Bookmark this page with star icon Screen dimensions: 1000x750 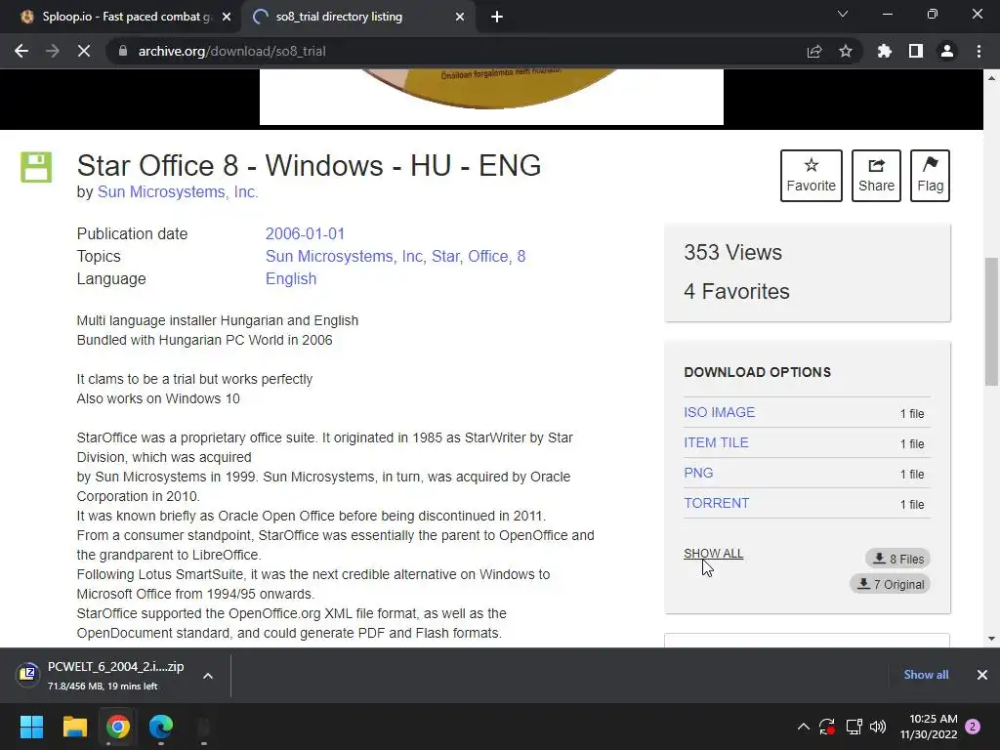[845, 51]
